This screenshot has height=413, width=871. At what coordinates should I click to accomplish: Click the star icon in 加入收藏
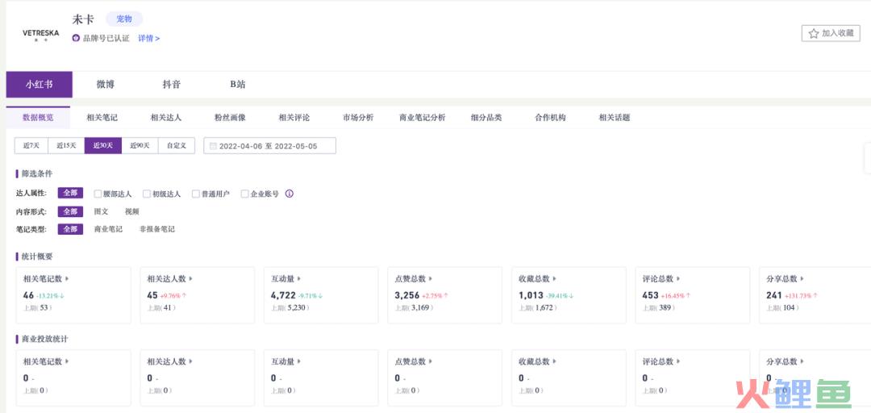[x=813, y=33]
